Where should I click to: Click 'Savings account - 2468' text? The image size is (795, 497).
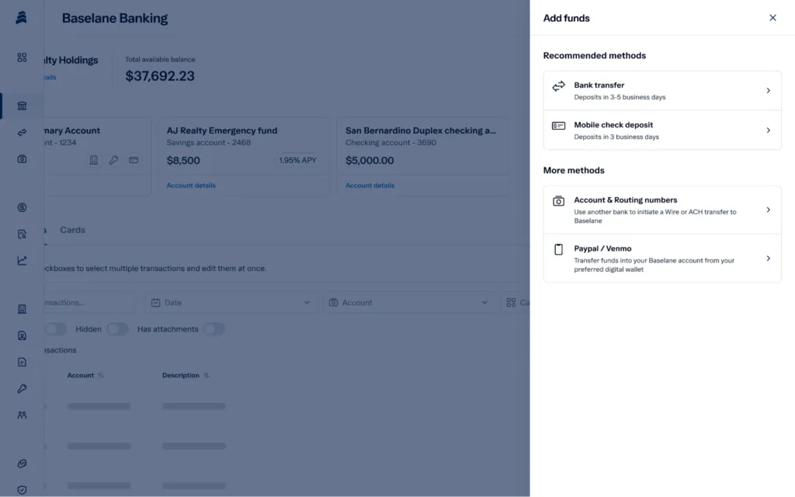(x=208, y=143)
